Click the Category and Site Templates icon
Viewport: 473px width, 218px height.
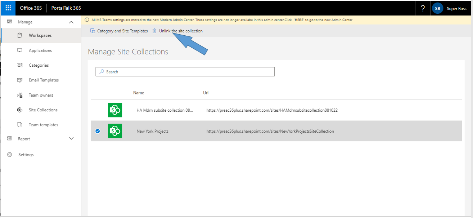pos(93,31)
